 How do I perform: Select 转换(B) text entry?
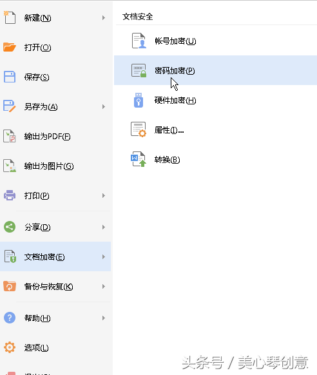[x=167, y=160]
